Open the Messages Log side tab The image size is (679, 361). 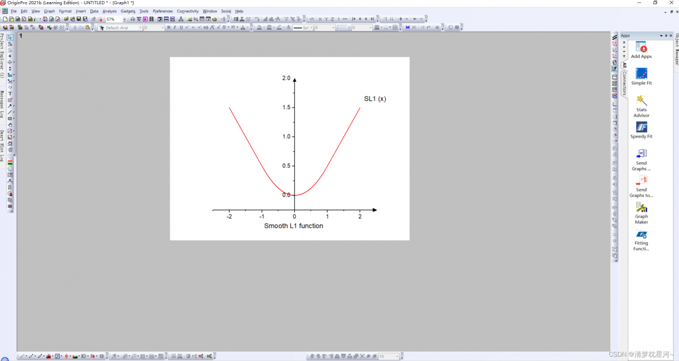(x=2, y=103)
